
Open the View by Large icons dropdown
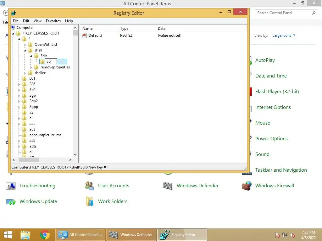coord(284,35)
